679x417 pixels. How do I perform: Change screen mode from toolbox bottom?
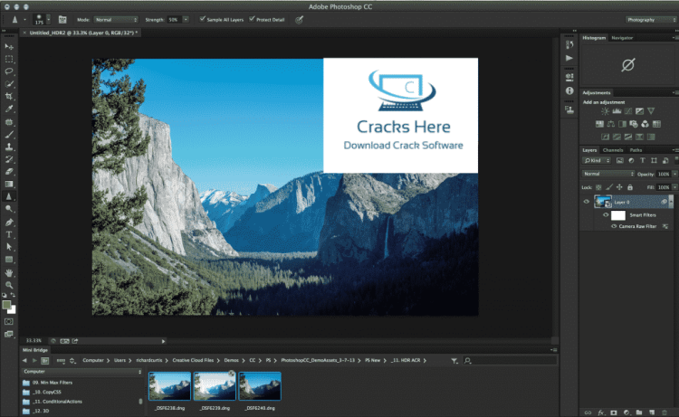[x=9, y=334]
